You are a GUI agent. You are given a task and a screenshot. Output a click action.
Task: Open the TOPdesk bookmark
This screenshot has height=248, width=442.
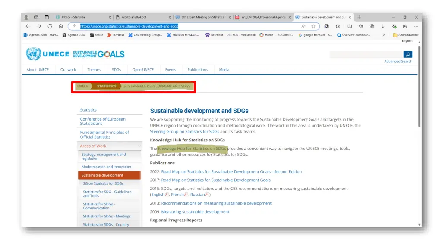(116, 35)
